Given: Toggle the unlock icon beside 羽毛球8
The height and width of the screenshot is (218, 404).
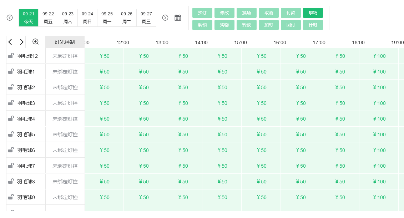Looking at the screenshot, I should tap(11, 181).
